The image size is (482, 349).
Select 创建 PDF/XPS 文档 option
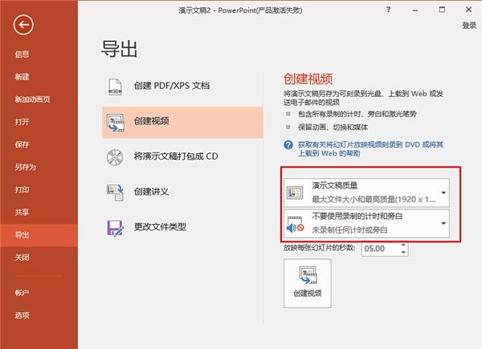[x=182, y=87]
